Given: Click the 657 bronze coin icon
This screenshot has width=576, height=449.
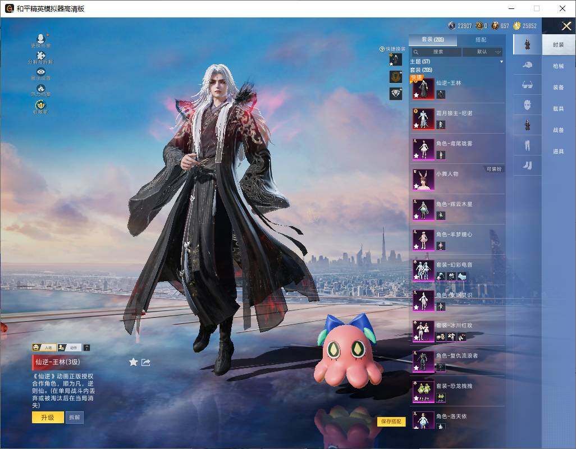Looking at the screenshot, I should tap(495, 26).
